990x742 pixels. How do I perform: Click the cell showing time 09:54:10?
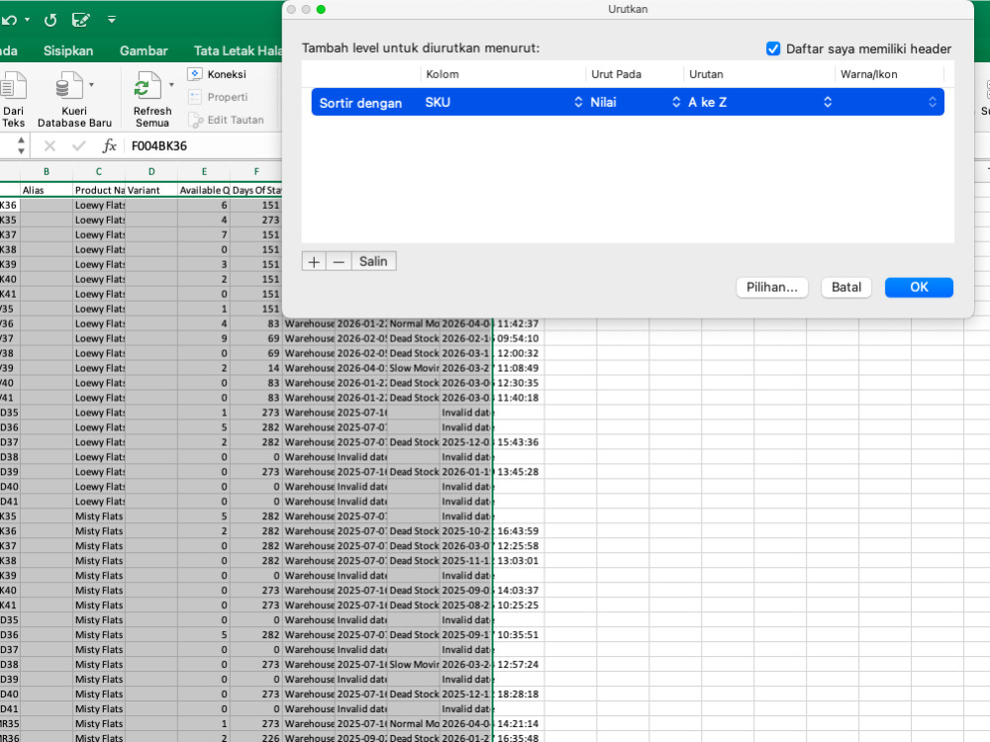pos(518,338)
